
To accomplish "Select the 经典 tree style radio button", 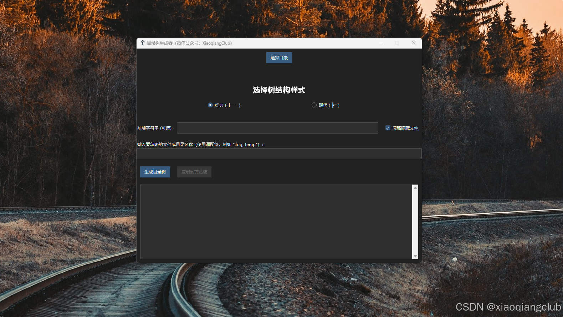I will (210, 105).
